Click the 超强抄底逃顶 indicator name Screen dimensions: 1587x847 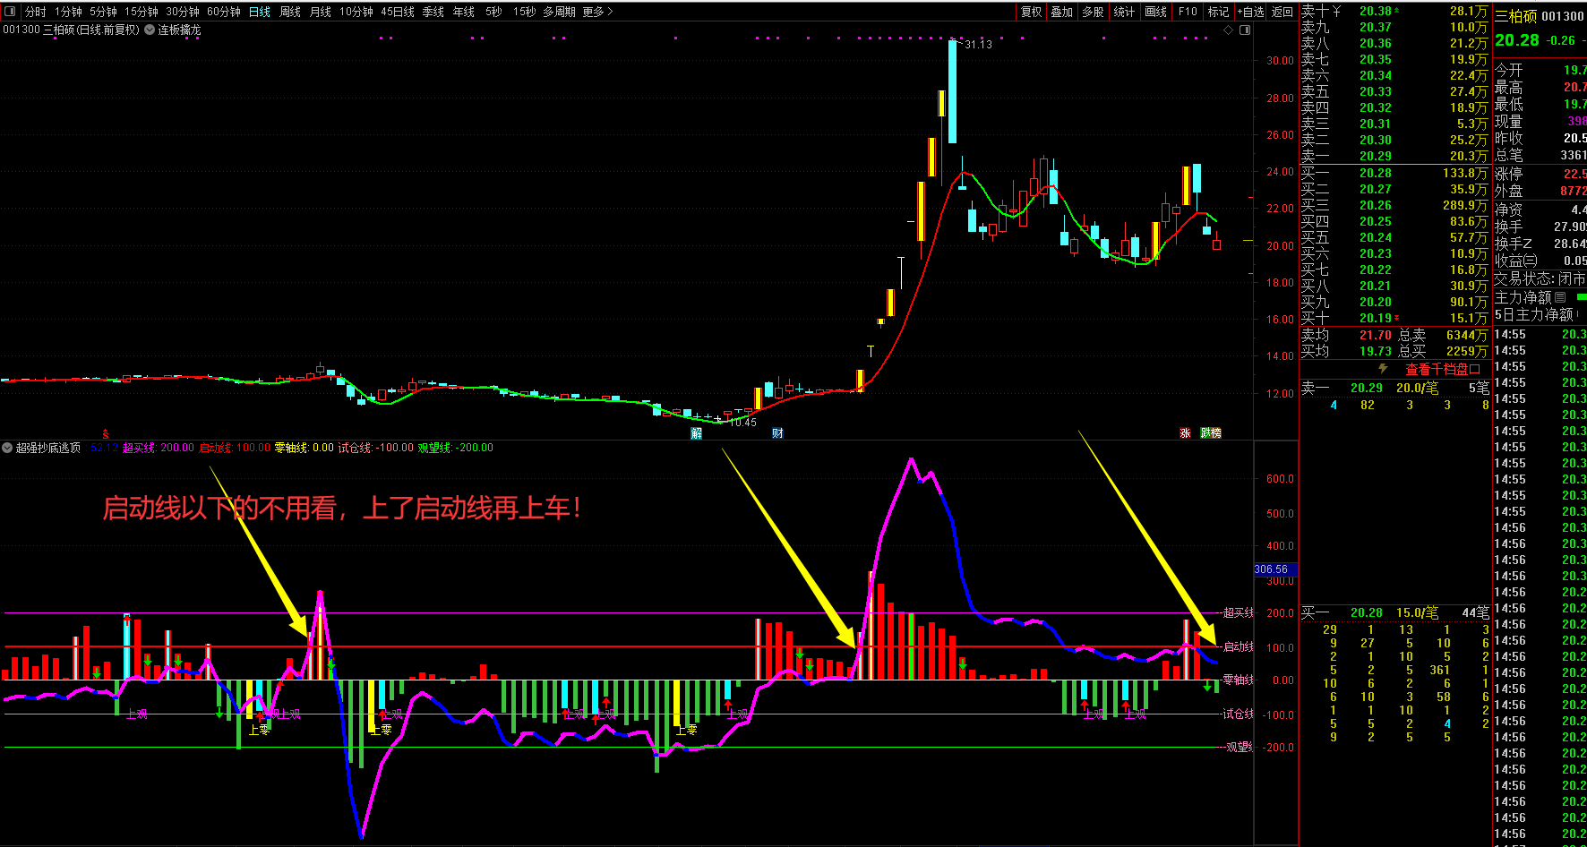(x=48, y=448)
